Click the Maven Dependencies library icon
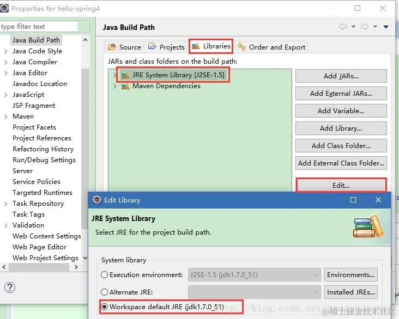 [125, 87]
